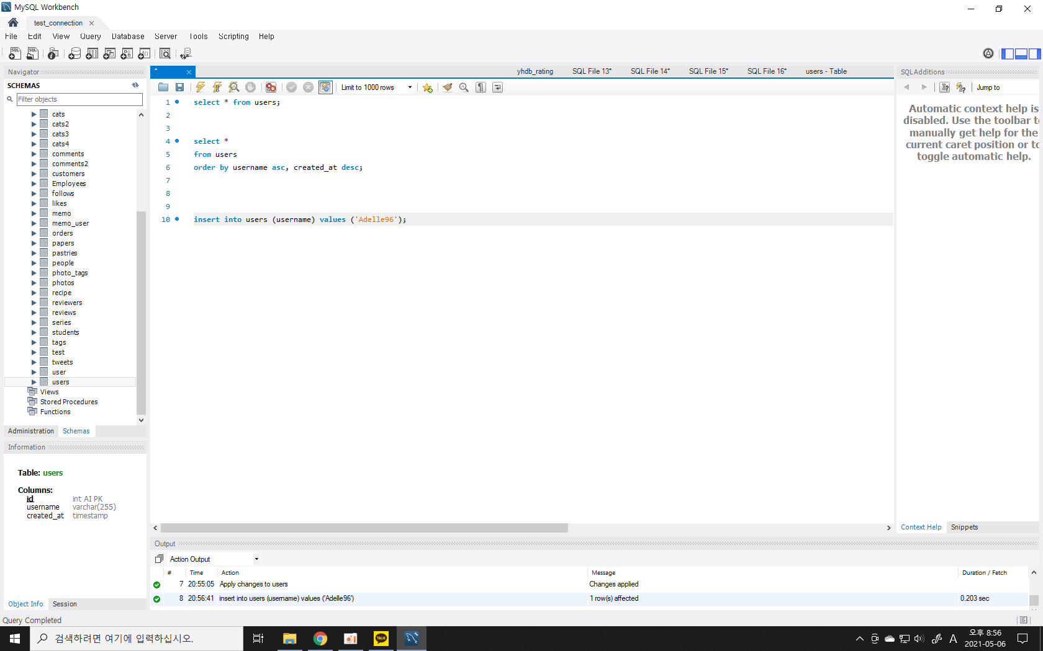Image resolution: width=1043 pixels, height=651 pixels.
Task: Open the Snippets tab
Action: pos(964,527)
